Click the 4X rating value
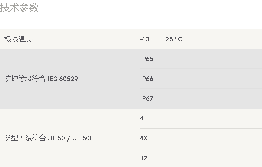Image resolution: width=262 pixels, height=167 pixels. coord(144,138)
